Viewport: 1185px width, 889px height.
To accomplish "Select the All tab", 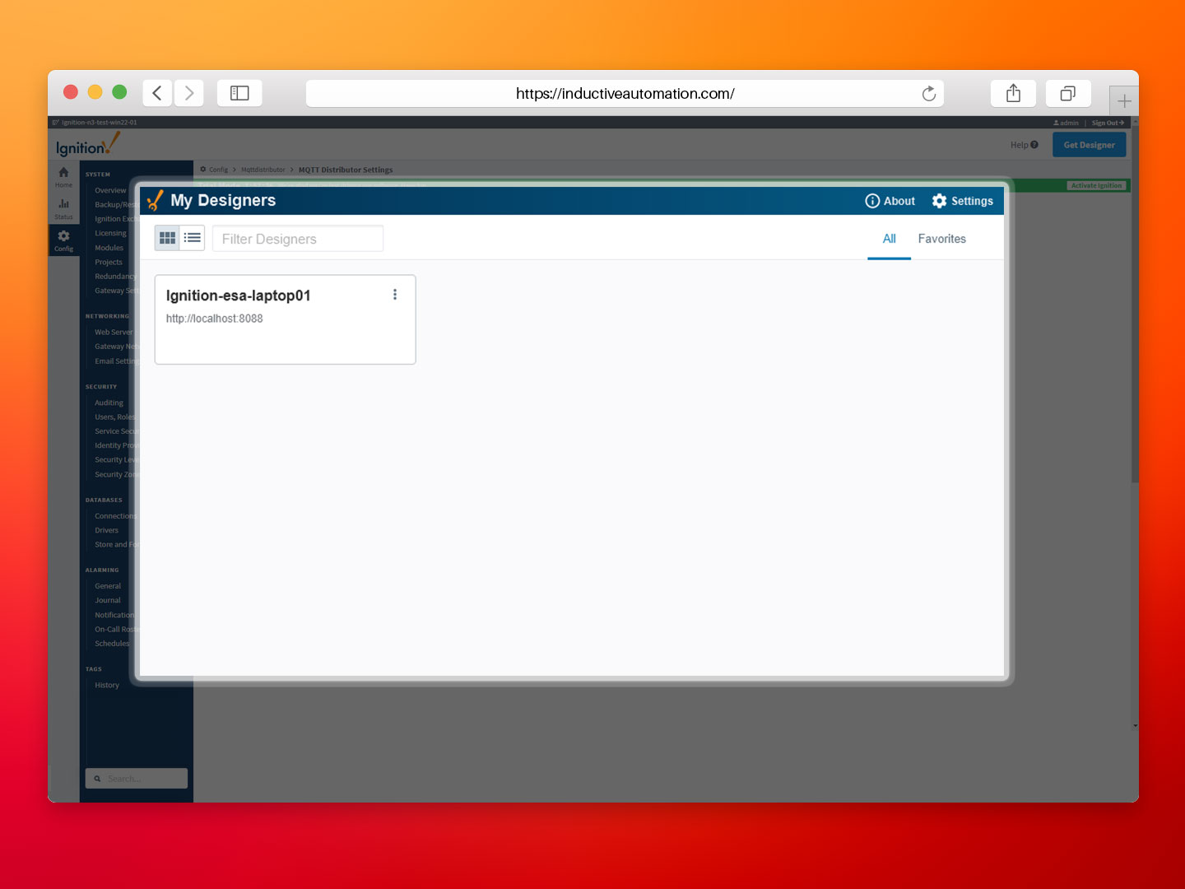I will coord(889,239).
